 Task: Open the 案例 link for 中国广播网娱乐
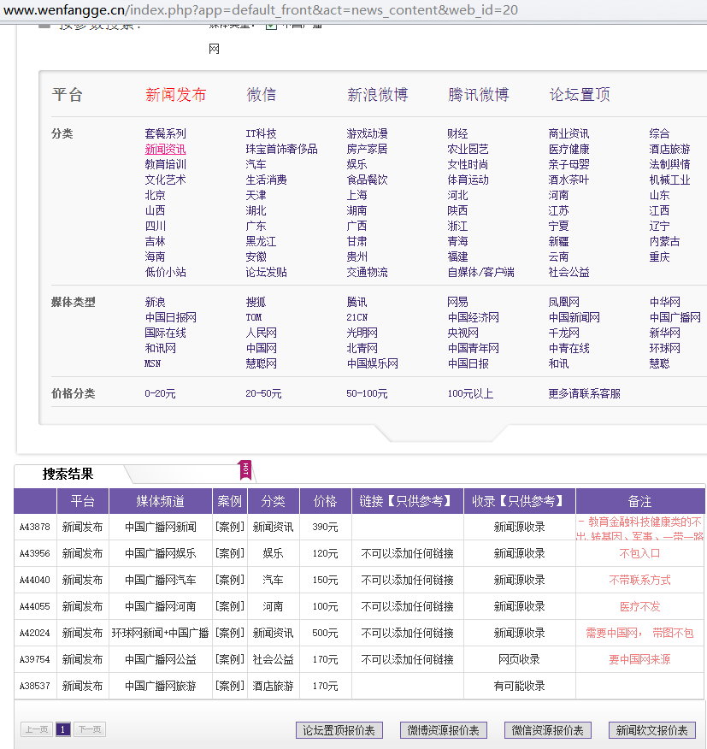point(230,554)
